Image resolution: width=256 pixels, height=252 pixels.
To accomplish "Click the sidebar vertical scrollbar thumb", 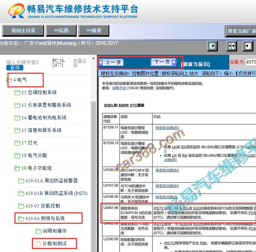I will (94, 176).
